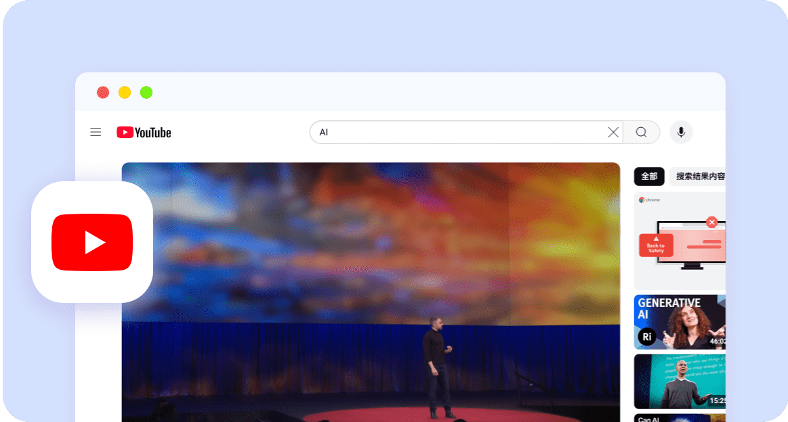Viewport: 788px width, 422px height.
Task: Click the green maximize window dot
Action: tap(146, 93)
